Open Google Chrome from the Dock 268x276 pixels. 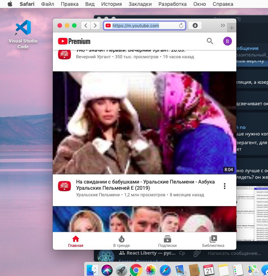136,270
